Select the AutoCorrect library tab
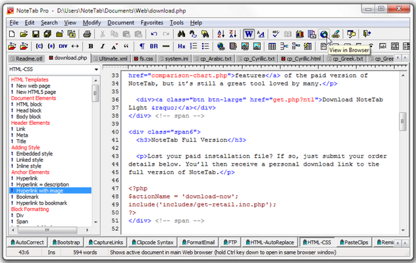 pos(27,243)
